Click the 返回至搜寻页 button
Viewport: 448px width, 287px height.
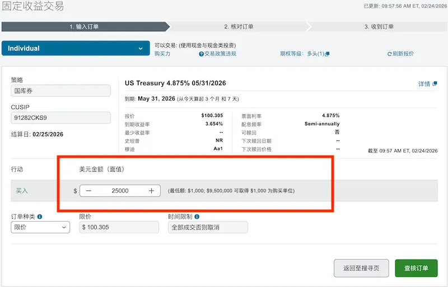361,268
